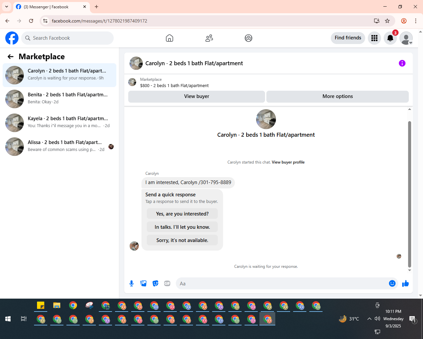This screenshot has width=423, height=339.
Task: Click the Find friends button
Action: click(x=348, y=38)
